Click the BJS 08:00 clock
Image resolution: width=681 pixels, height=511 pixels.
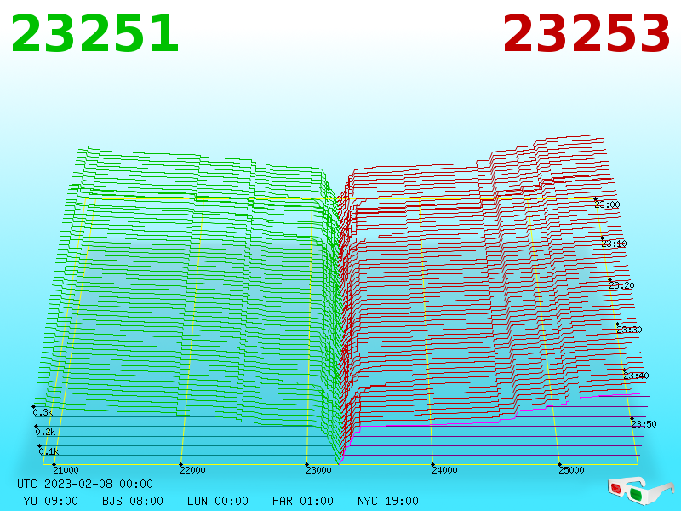pos(133,501)
